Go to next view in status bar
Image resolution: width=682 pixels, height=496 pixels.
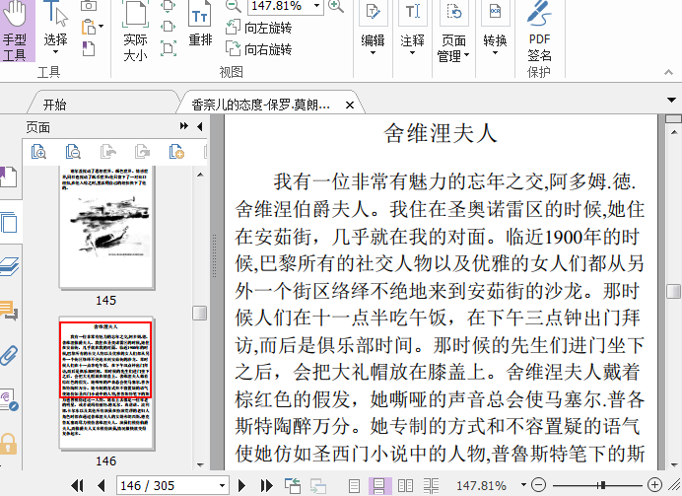[x=318, y=485]
